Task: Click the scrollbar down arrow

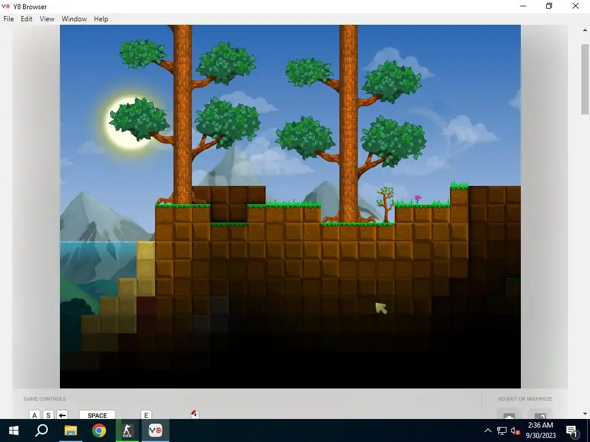Action: click(585, 414)
